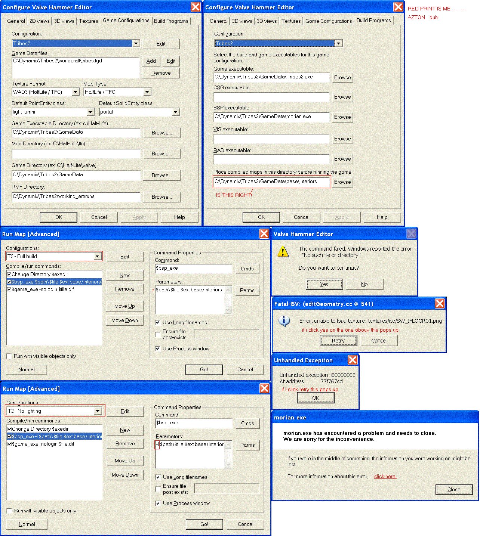Click Normal button in Full build Run Map dialog
This screenshot has height=536, width=480.
(x=27, y=369)
